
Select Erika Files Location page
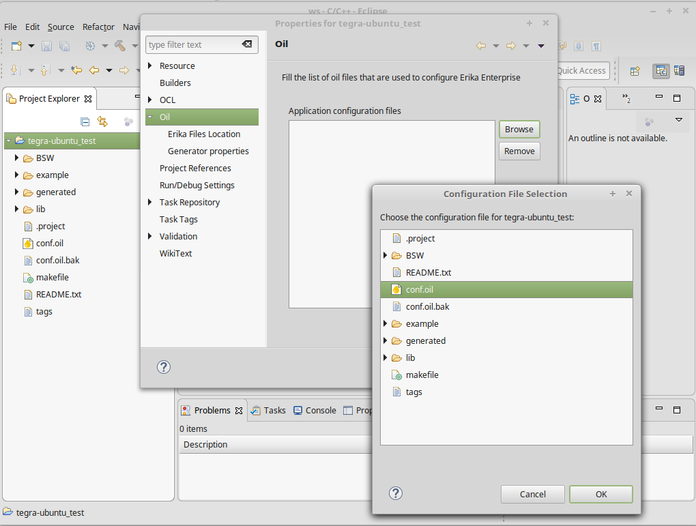(204, 134)
